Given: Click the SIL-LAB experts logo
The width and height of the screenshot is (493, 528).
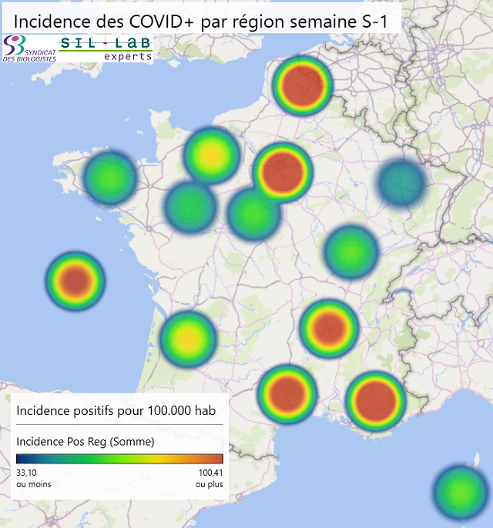Looking at the screenshot, I should click(106, 48).
